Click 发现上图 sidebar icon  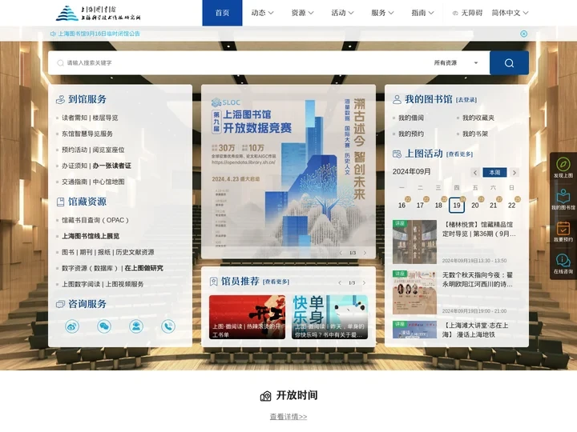click(x=563, y=168)
